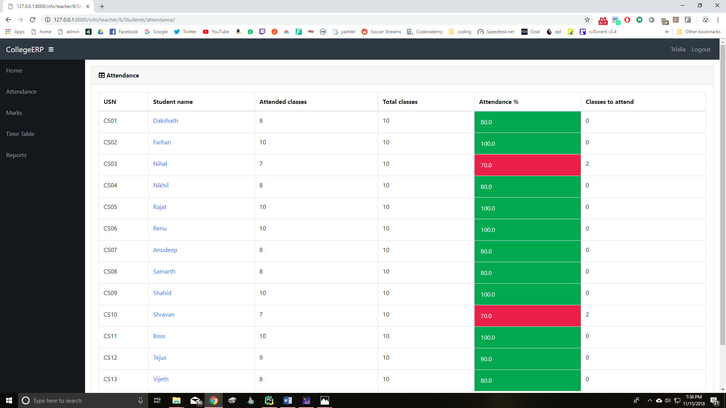Click the Apps grid shortcut

point(15,32)
